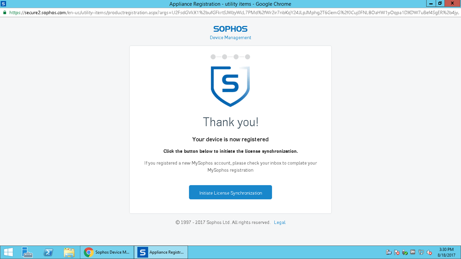This screenshot has width=461, height=259.
Task: Click the "Thank you!" heading
Action: pyautogui.click(x=230, y=122)
